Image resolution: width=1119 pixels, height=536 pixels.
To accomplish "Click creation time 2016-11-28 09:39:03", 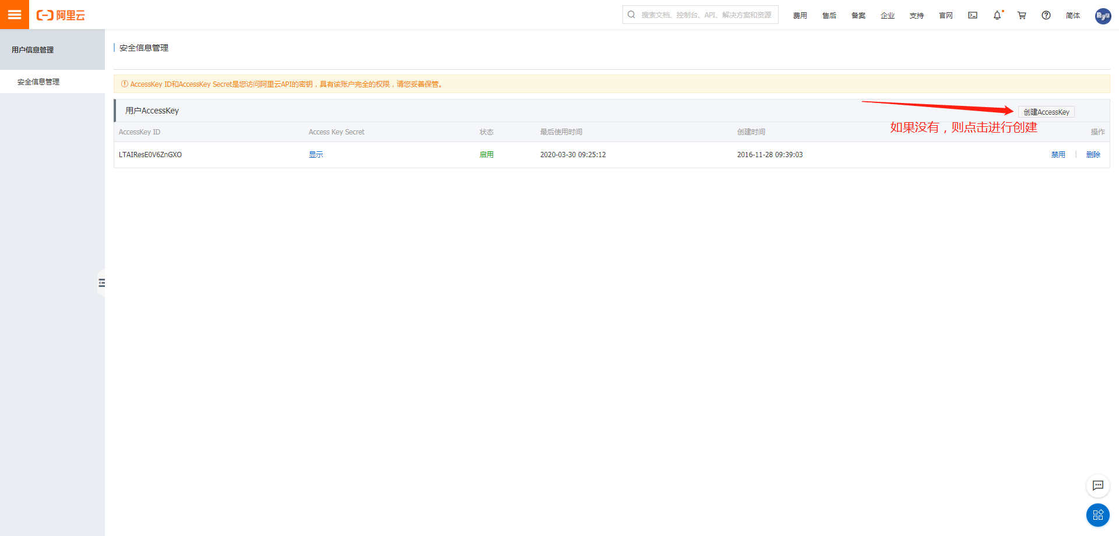I will pos(770,155).
